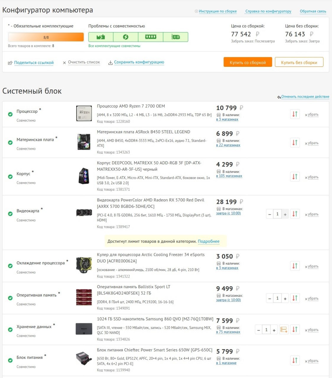Viewport: 332px width, 378px height.
Task: Click add-another-drive icon in storage row
Action: [284, 329]
